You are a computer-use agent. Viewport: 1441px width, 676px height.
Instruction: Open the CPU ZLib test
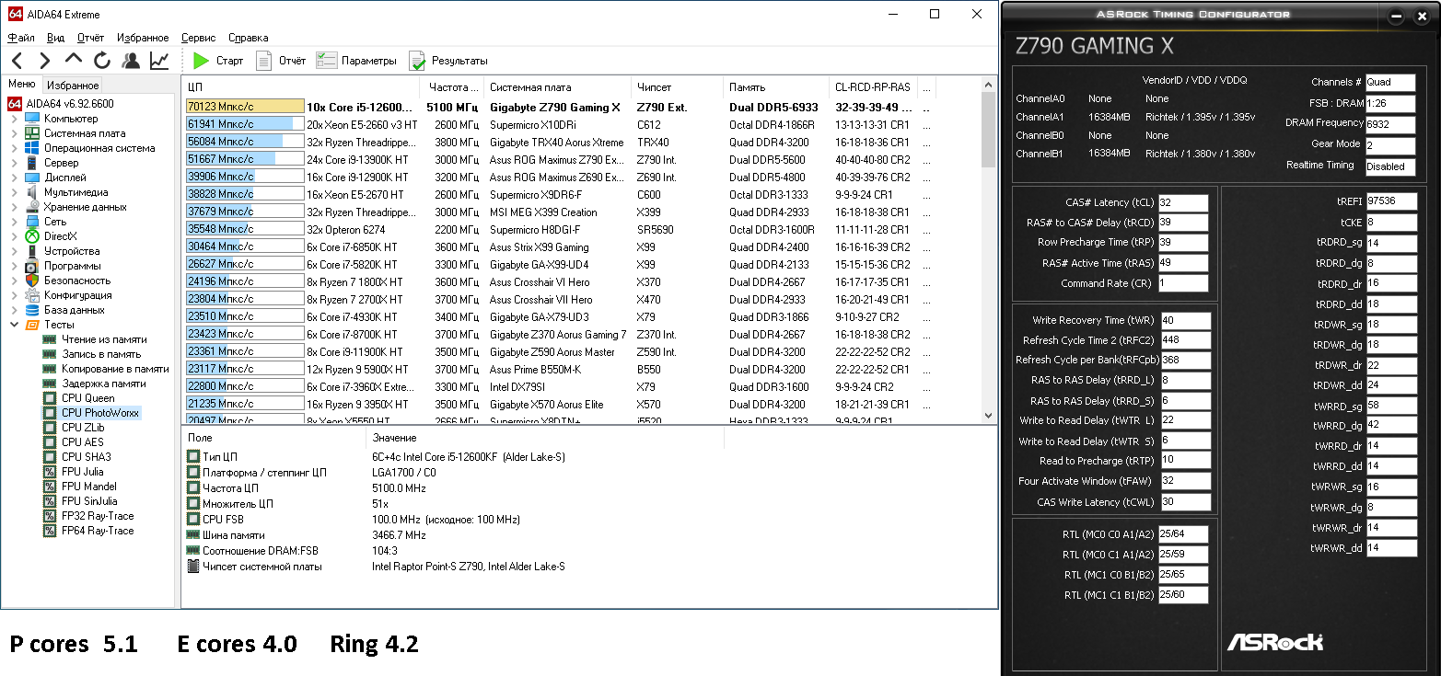pos(83,428)
